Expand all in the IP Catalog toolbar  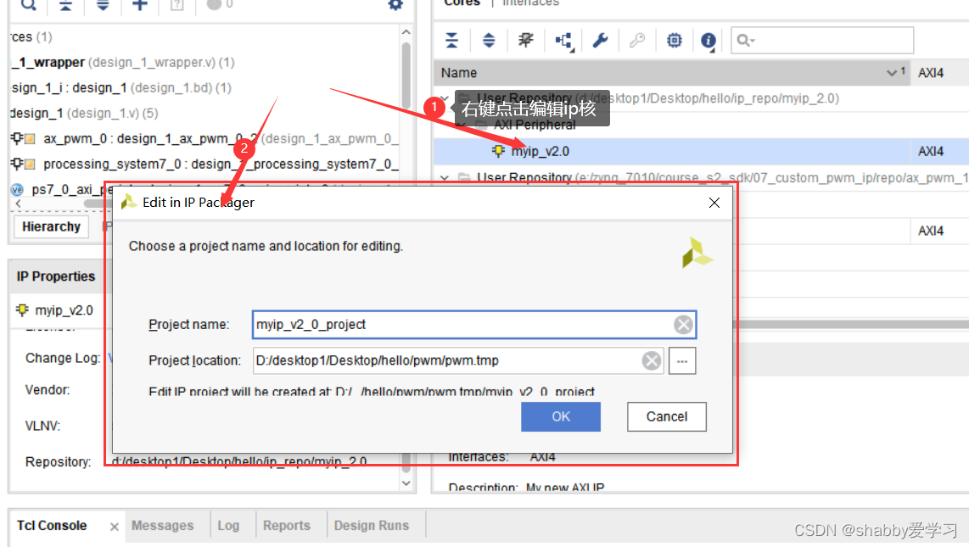click(x=489, y=41)
